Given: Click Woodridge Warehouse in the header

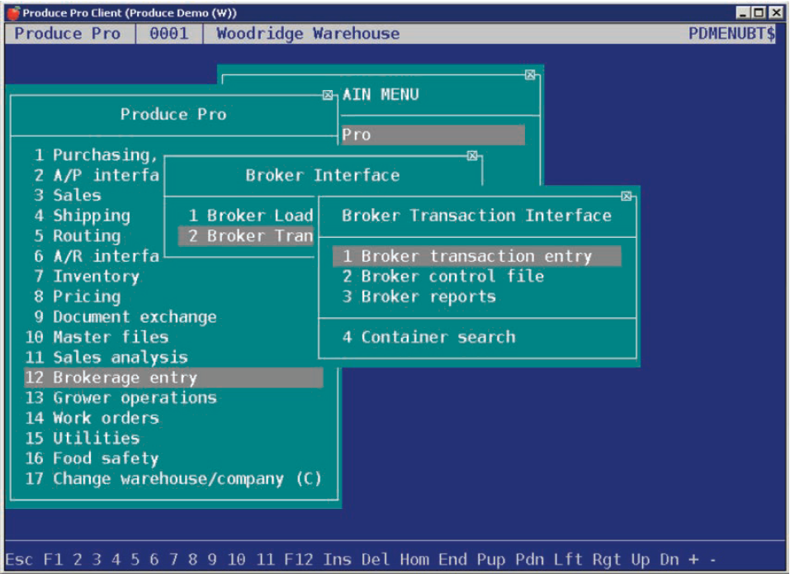Looking at the screenshot, I should click(x=308, y=33).
